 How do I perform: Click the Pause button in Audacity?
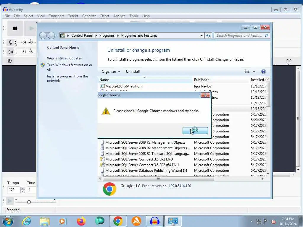15,28
